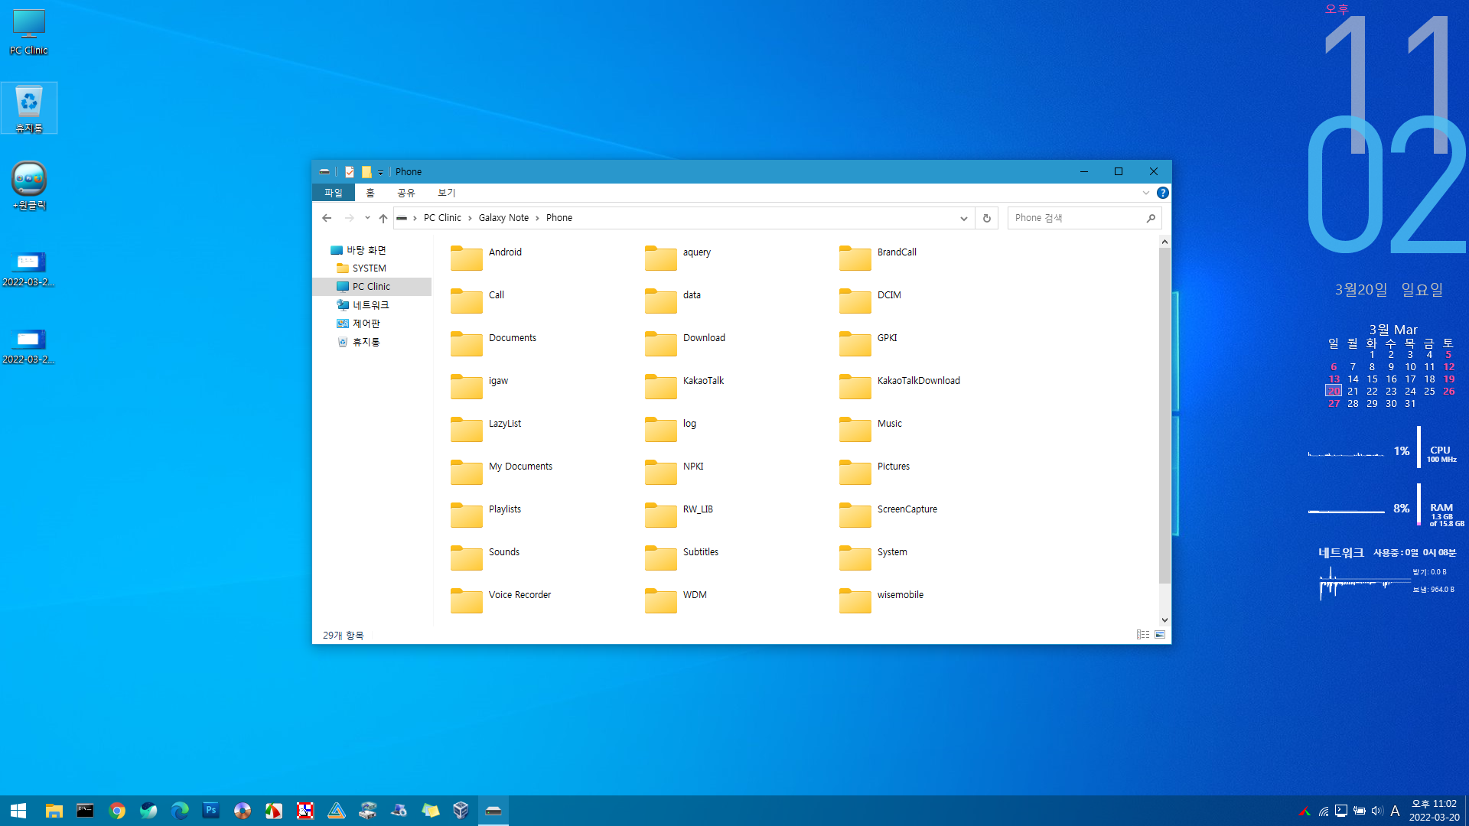Open the 공유 ribbon tab
This screenshot has width=1469, height=826.
406,193
